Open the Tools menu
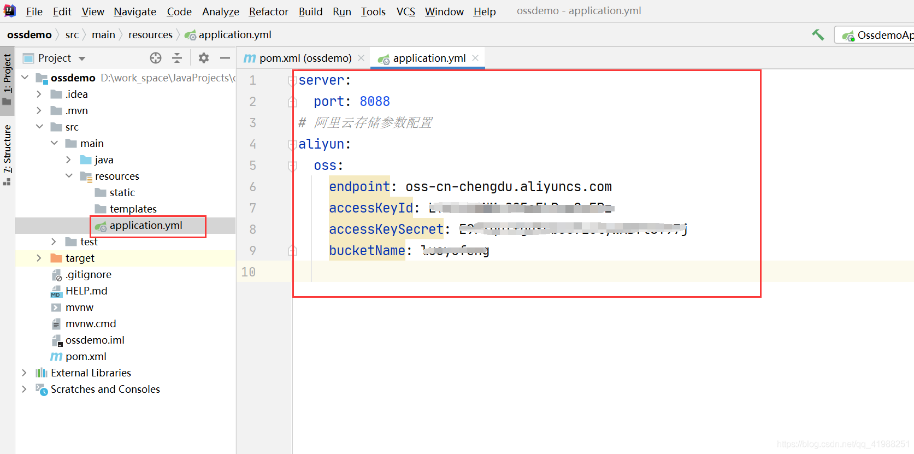This screenshot has height=454, width=914. coord(373,11)
